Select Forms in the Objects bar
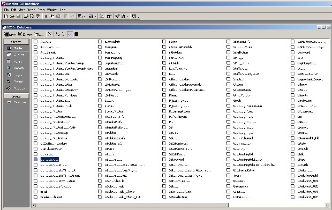Image resolution: width=332 pixels, height=210 pixels. pos(16,62)
